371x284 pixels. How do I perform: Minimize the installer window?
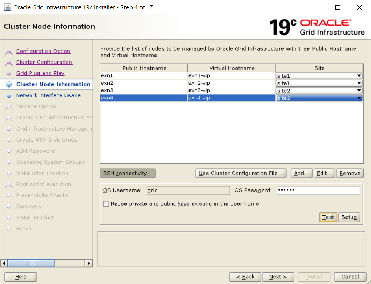(316, 7)
